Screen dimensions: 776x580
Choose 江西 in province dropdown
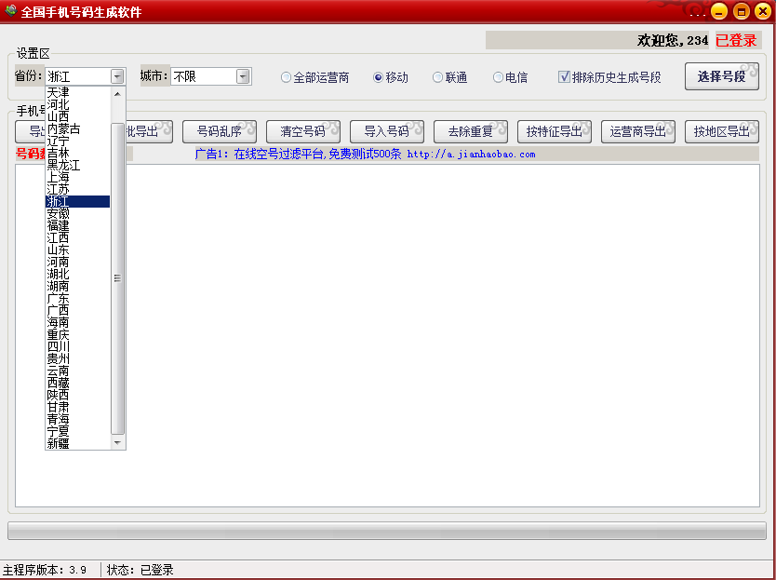coord(78,237)
